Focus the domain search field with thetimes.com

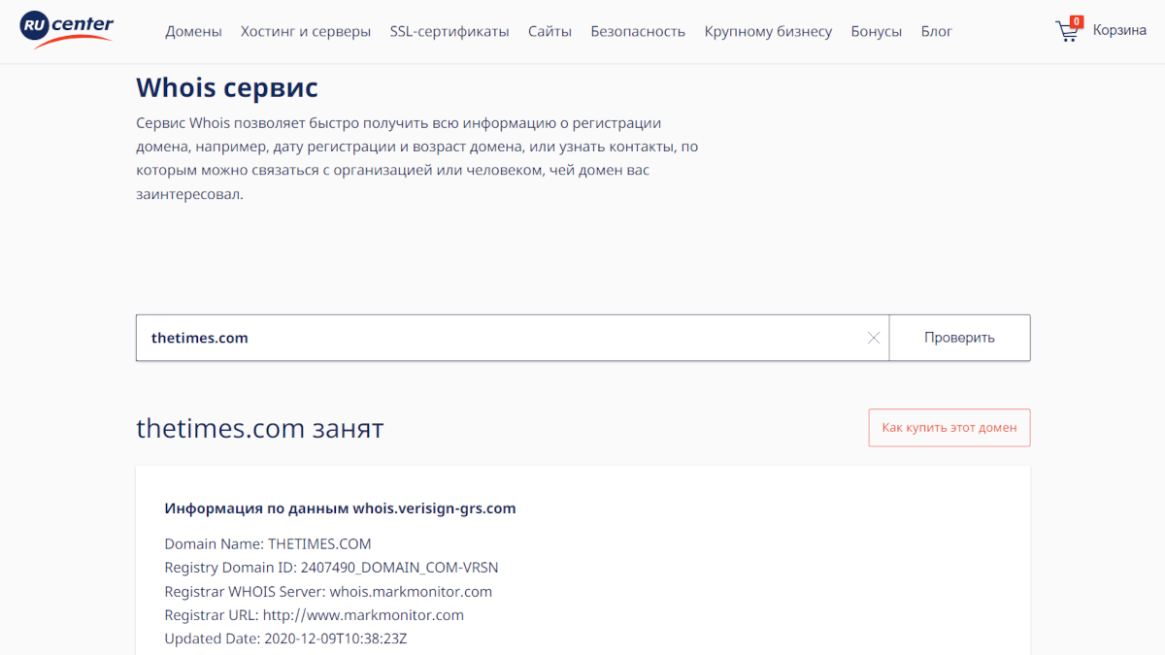click(505, 338)
